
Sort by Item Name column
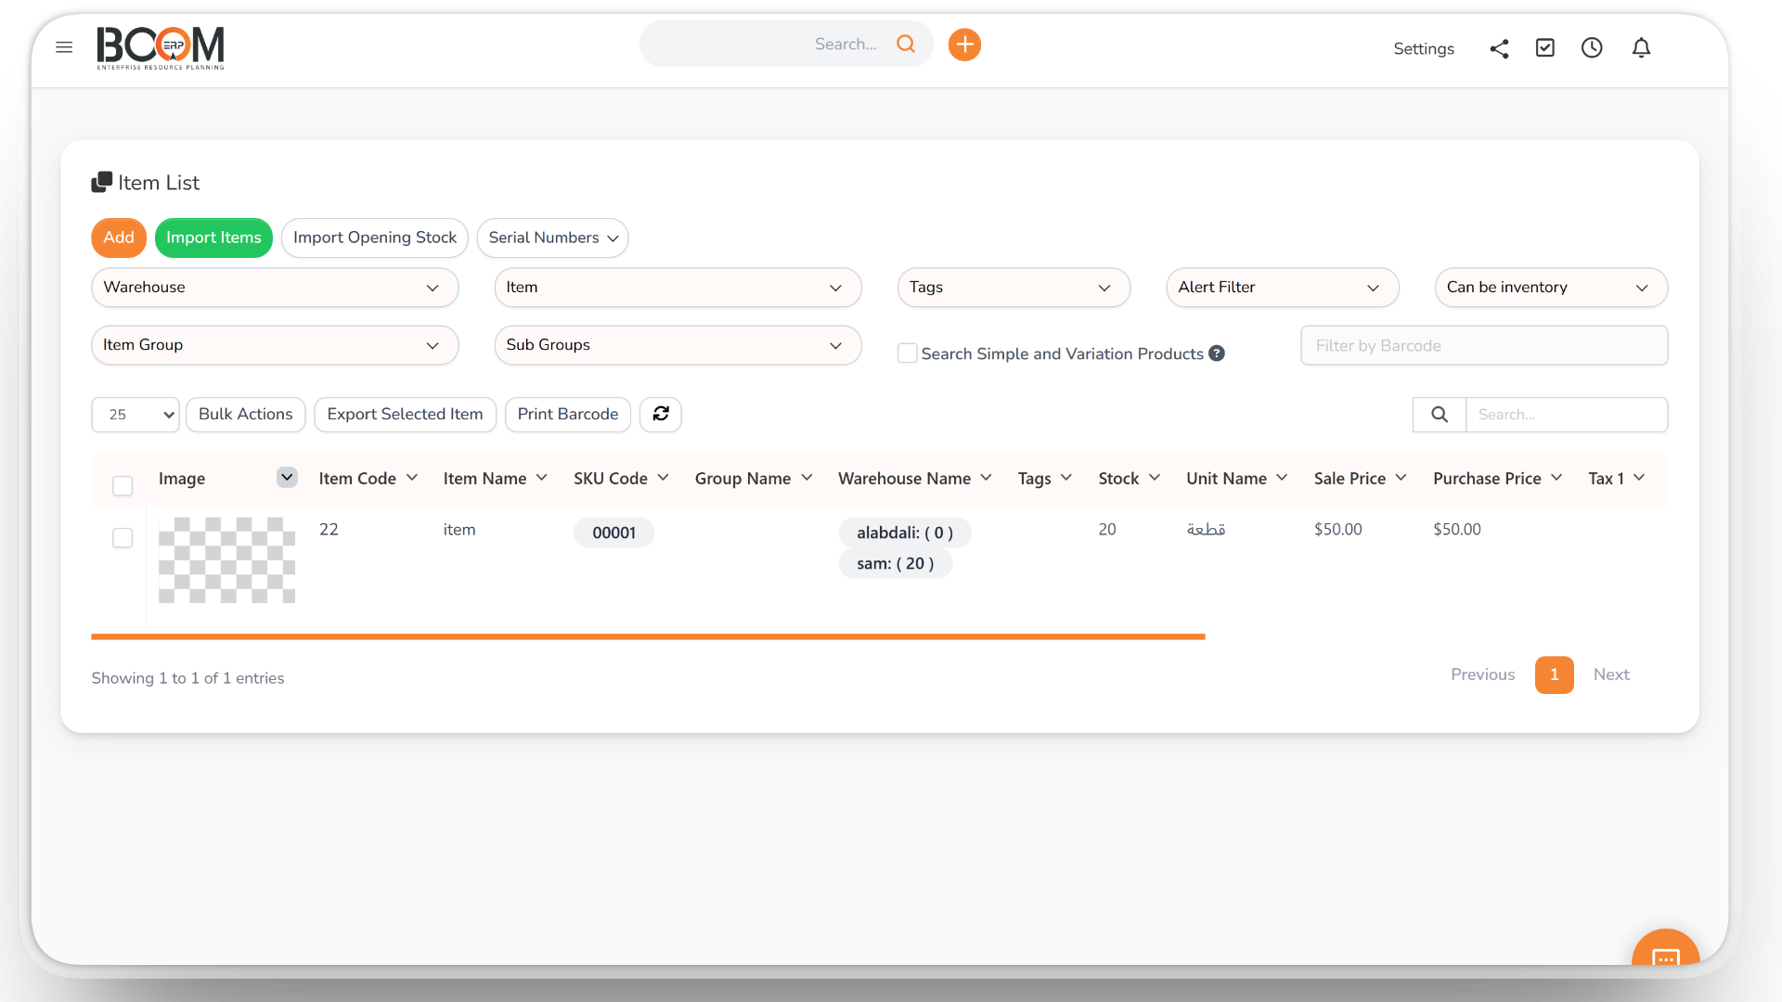click(495, 479)
